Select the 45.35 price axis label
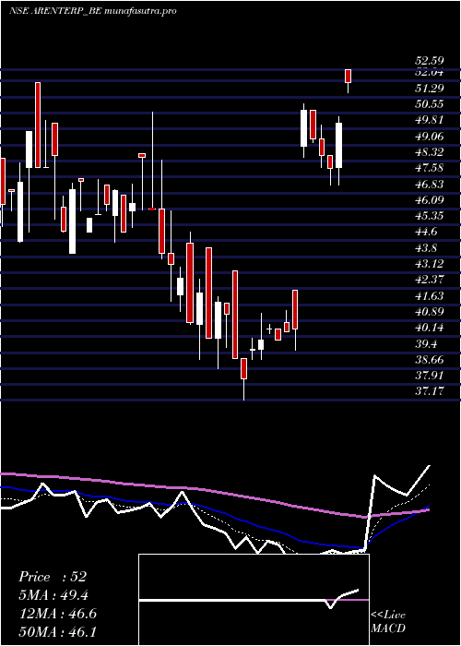Screen dimensions: 461x646 click(429, 216)
